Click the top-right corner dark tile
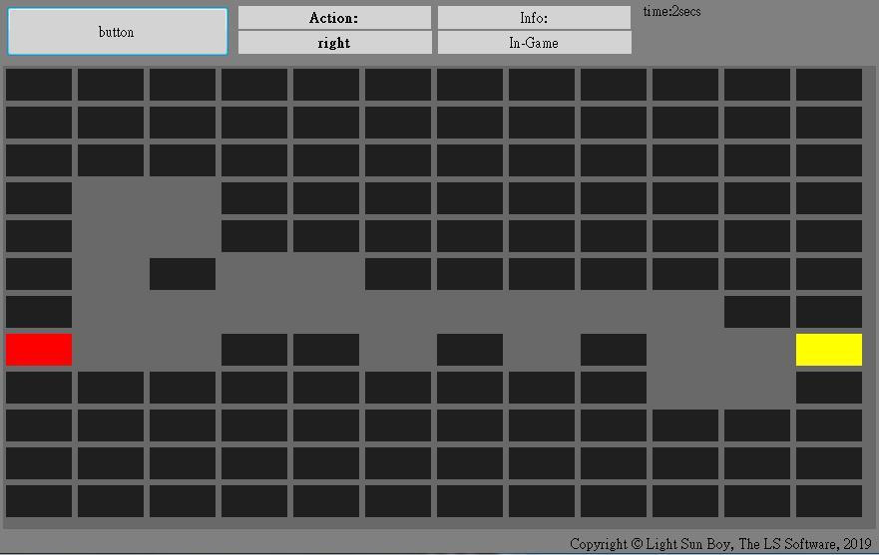The width and height of the screenshot is (879, 555). click(828, 85)
